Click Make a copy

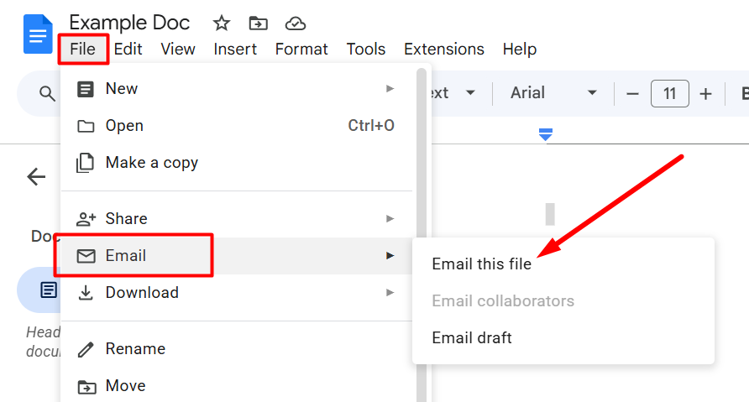(x=151, y=162)
